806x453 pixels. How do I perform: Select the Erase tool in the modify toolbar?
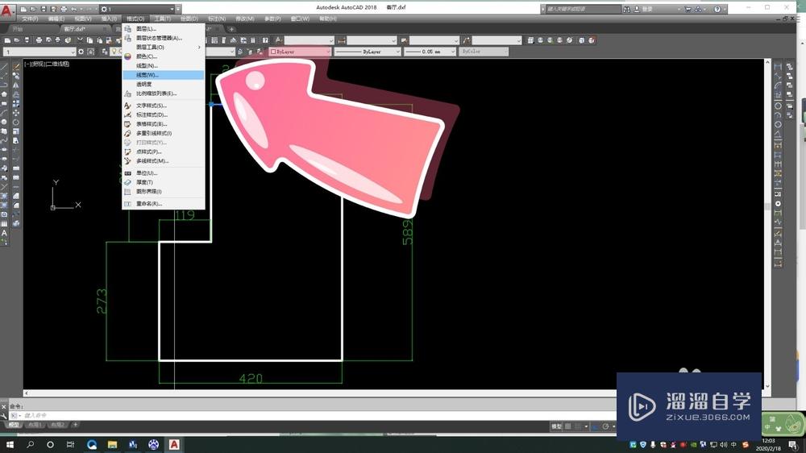tap(16, 66)
